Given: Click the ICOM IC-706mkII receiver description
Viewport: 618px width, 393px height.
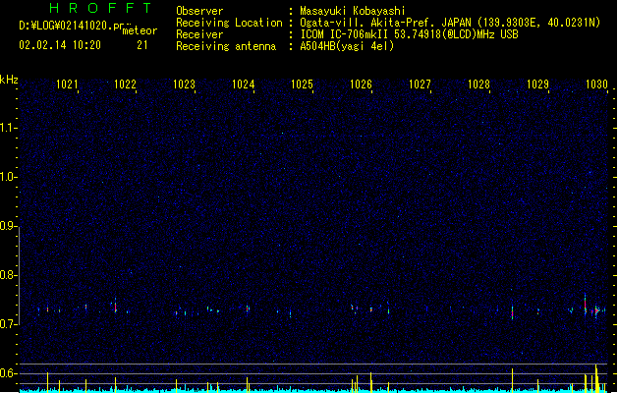Looking at the screenshot, I should tap(409, 34).
